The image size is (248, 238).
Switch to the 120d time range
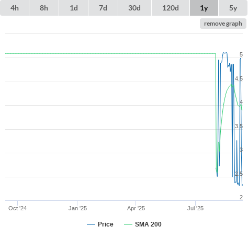171,8
